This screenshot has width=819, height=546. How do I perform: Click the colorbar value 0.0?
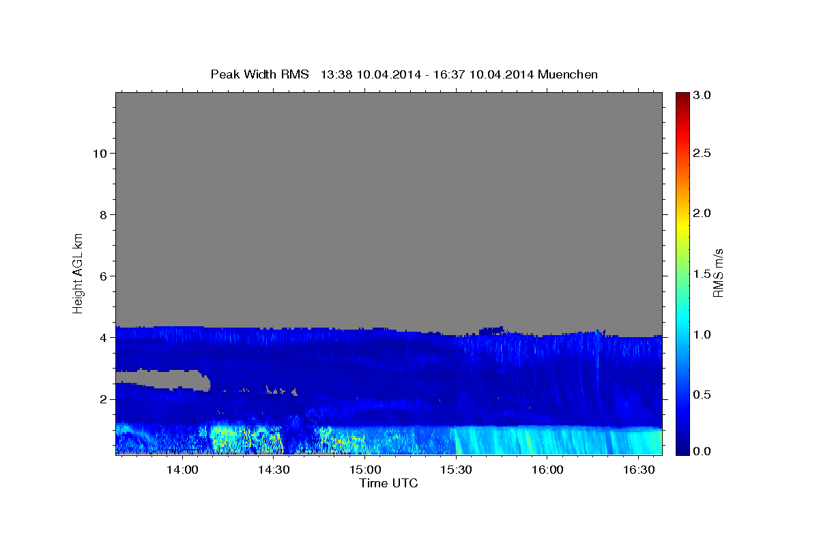point(702,451)
